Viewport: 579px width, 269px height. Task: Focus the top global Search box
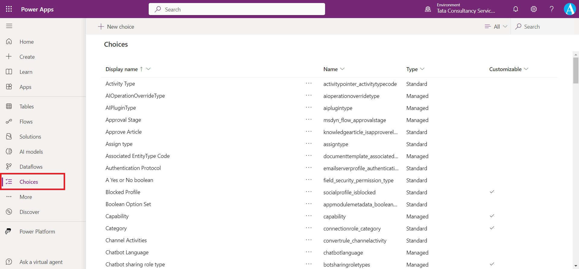[x=237, y=9]
